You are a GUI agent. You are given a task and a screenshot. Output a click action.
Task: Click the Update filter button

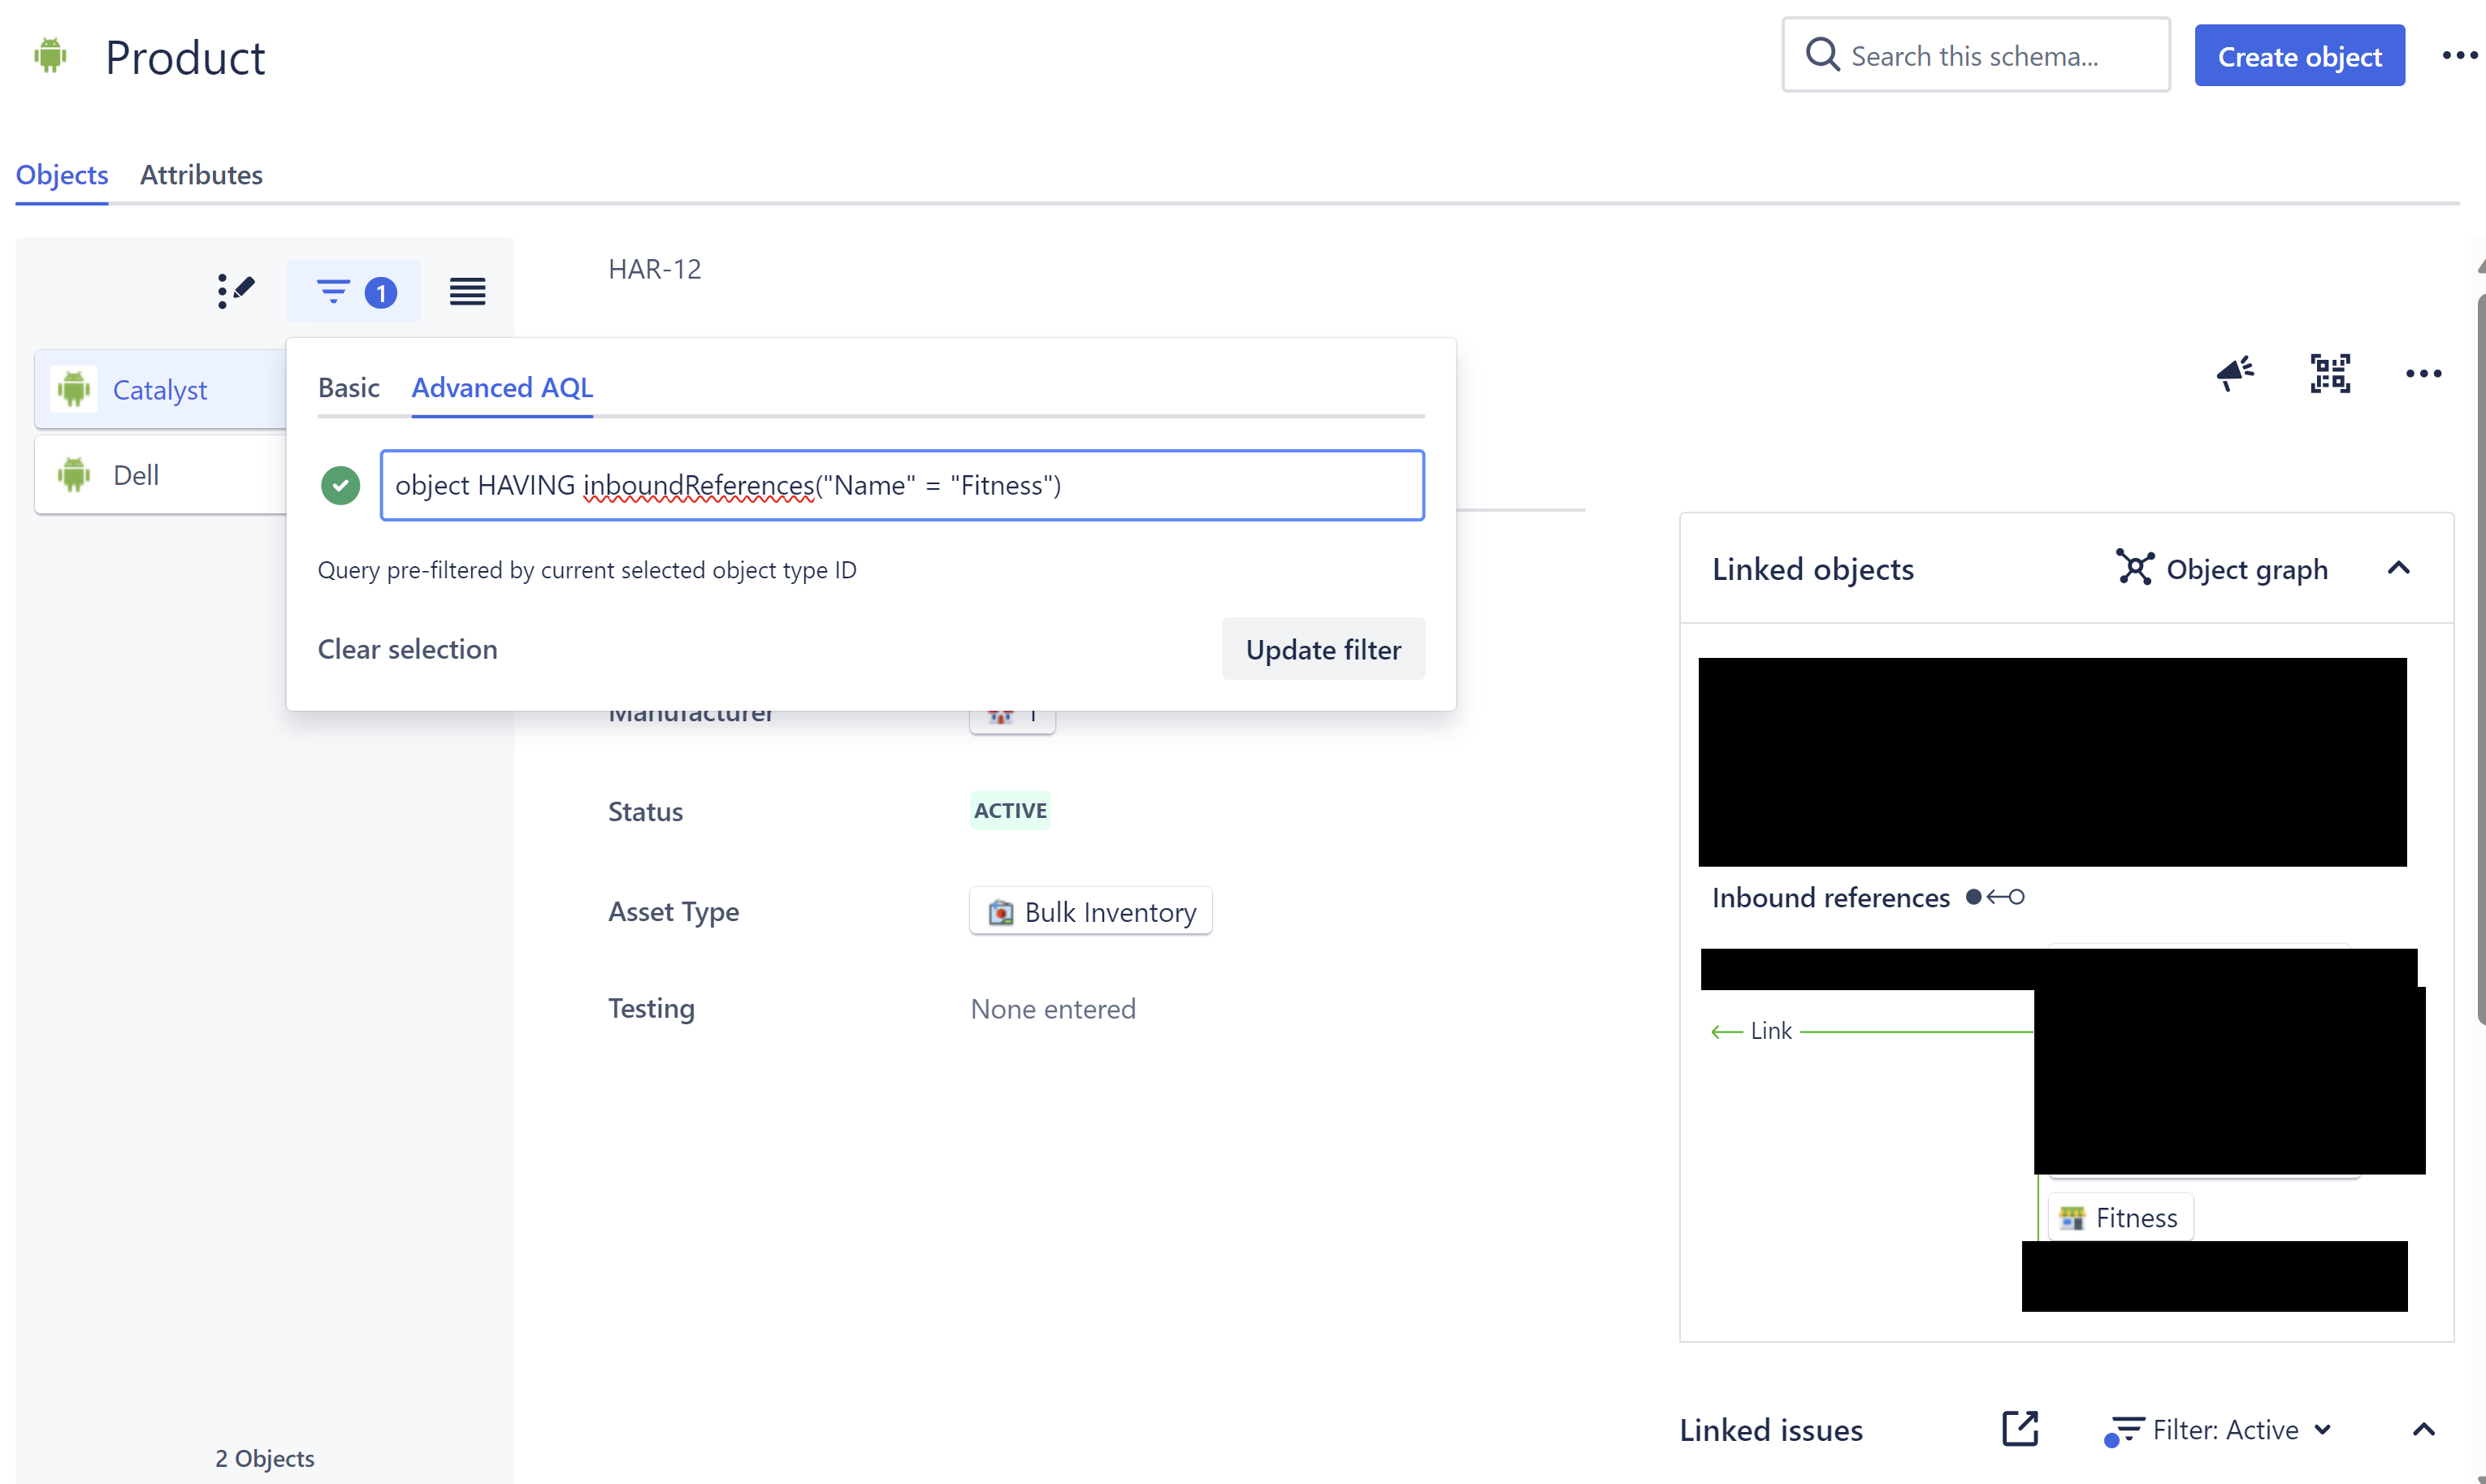coord(1323,649)
